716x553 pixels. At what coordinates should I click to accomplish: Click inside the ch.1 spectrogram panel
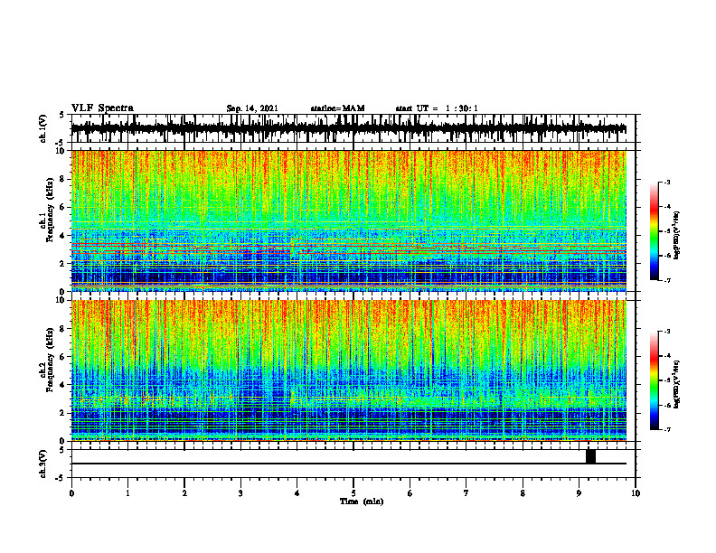click(348, 220)
